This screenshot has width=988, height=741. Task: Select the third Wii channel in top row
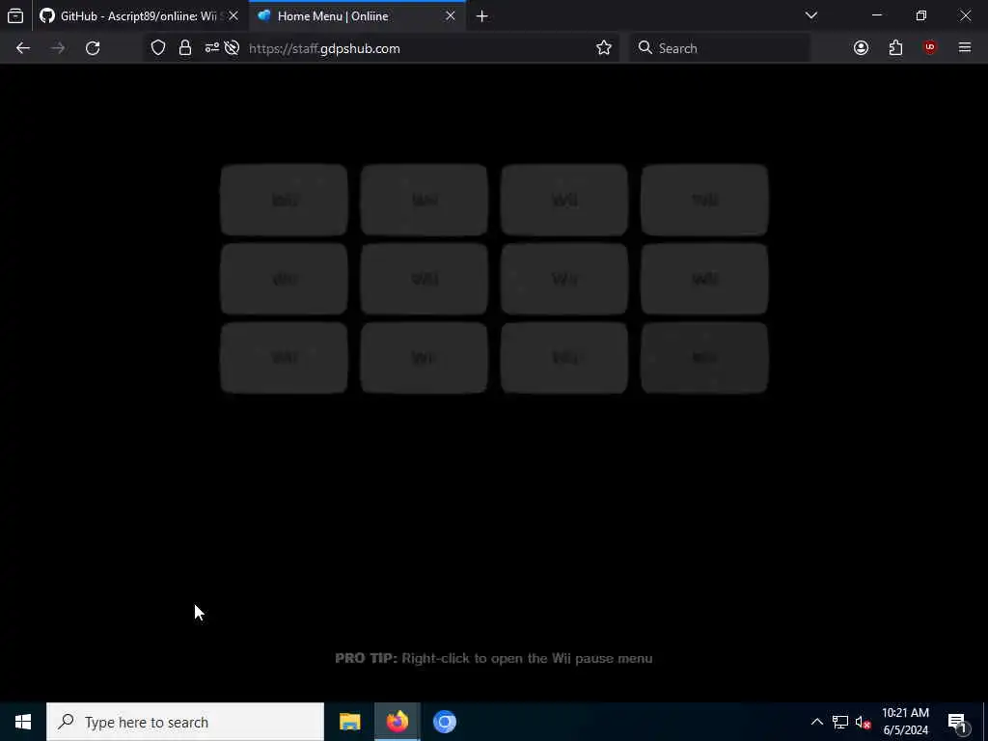pyautogui.click(x=563, y=200)
